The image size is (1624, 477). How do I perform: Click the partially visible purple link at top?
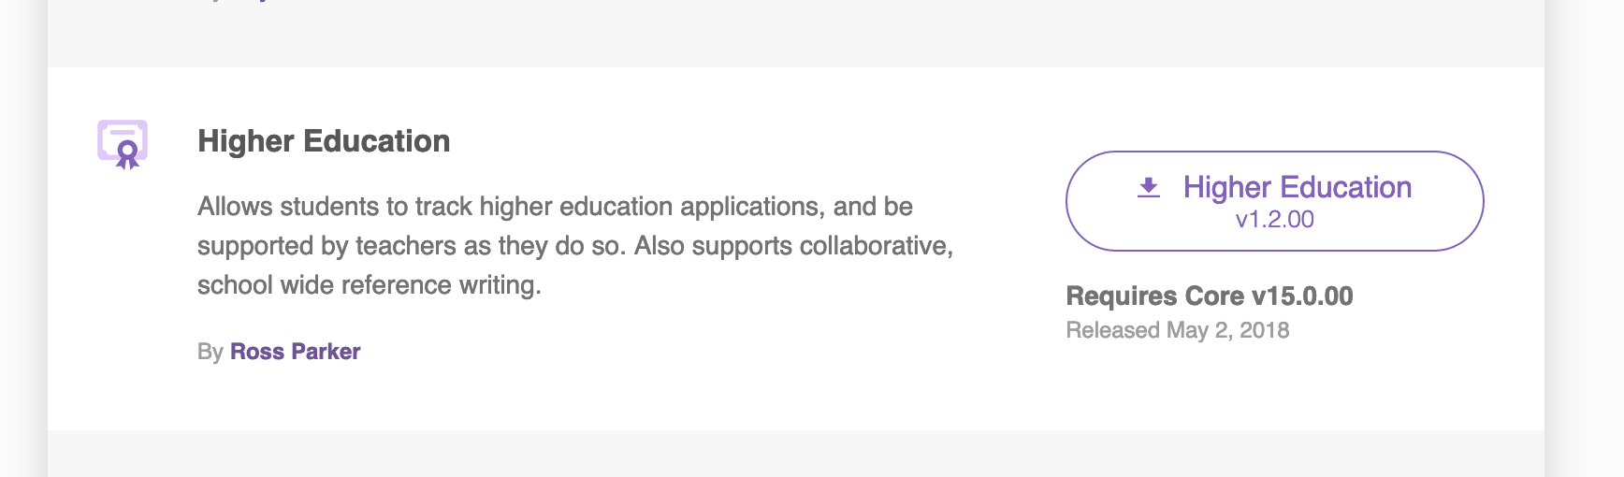click(x=251, y=2)
